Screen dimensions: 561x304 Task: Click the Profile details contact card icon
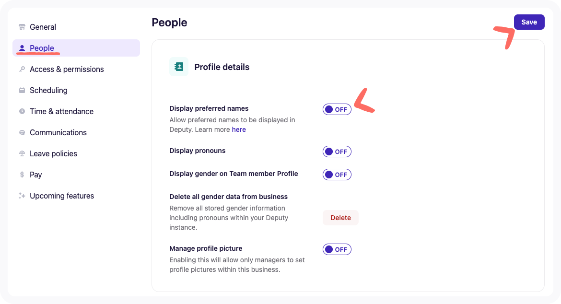click(x=178, y=66)
